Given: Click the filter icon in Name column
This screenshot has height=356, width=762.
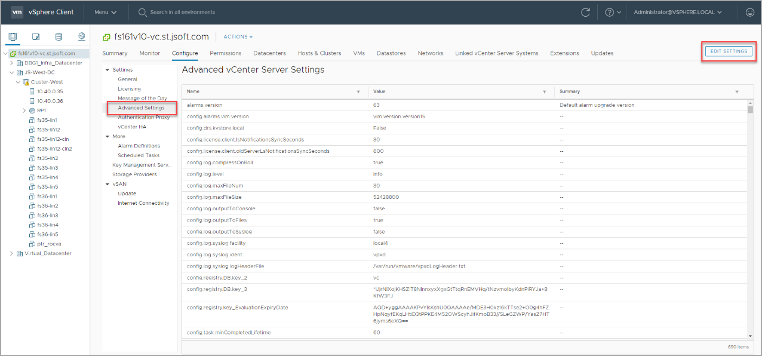Looking at the screenshot, I should [358, 92].
